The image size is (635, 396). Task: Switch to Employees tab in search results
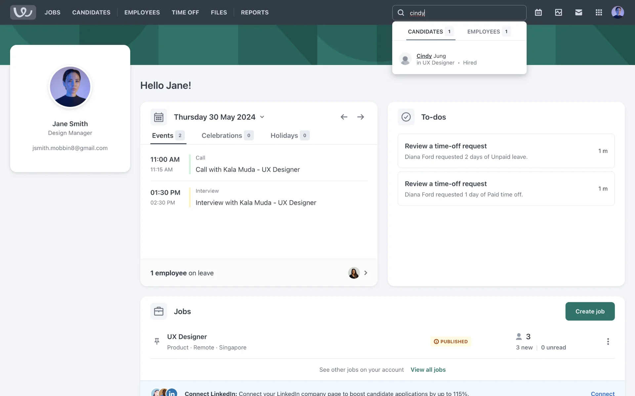tap(488, 32)
